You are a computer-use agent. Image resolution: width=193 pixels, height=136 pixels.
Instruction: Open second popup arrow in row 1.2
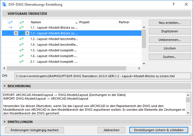[27, 33]
